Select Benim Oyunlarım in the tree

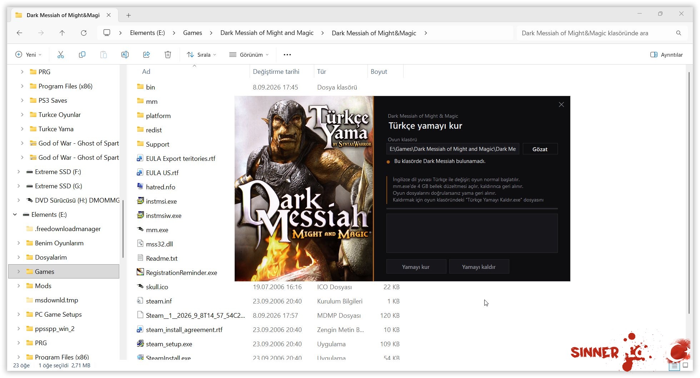coord(59,243)
